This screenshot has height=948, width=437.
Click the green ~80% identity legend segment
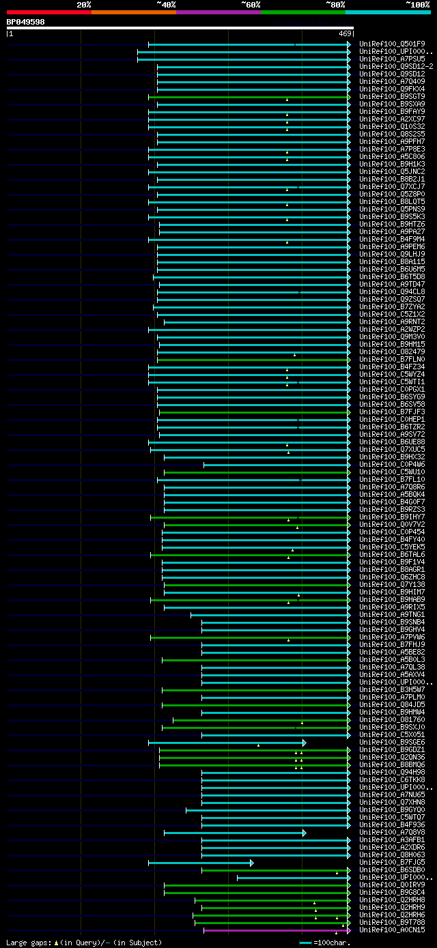303,12
